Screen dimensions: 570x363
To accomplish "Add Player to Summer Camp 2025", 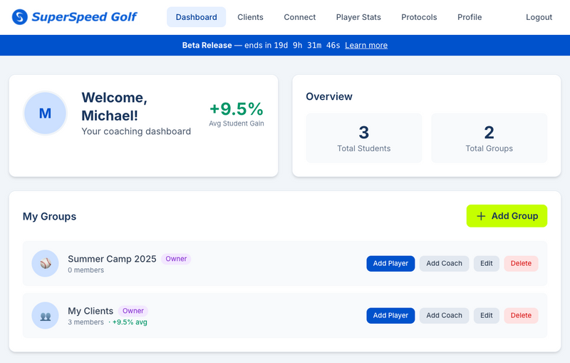I will 390,263.
